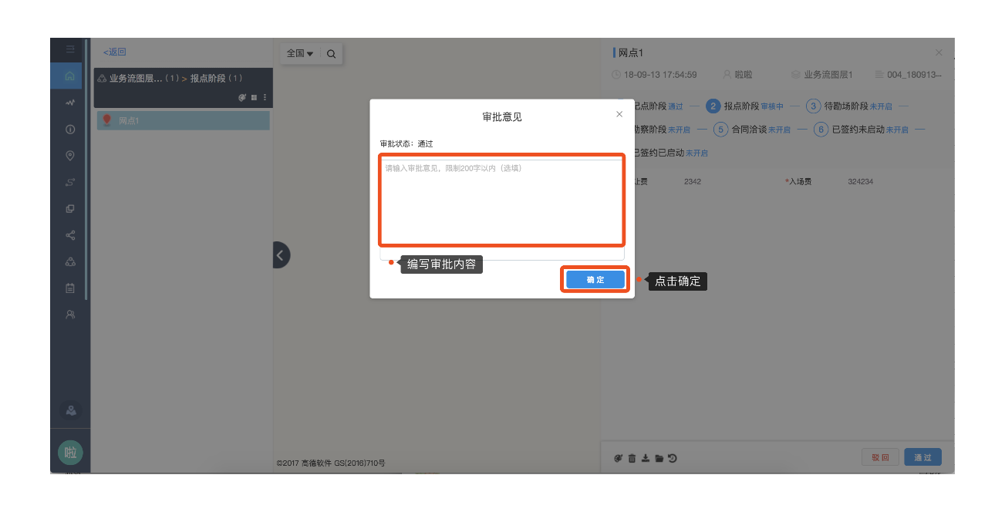Viewport: 1005px width, 512px height.
Task: Open the home icon in sidebar
Action: (70, 76)
